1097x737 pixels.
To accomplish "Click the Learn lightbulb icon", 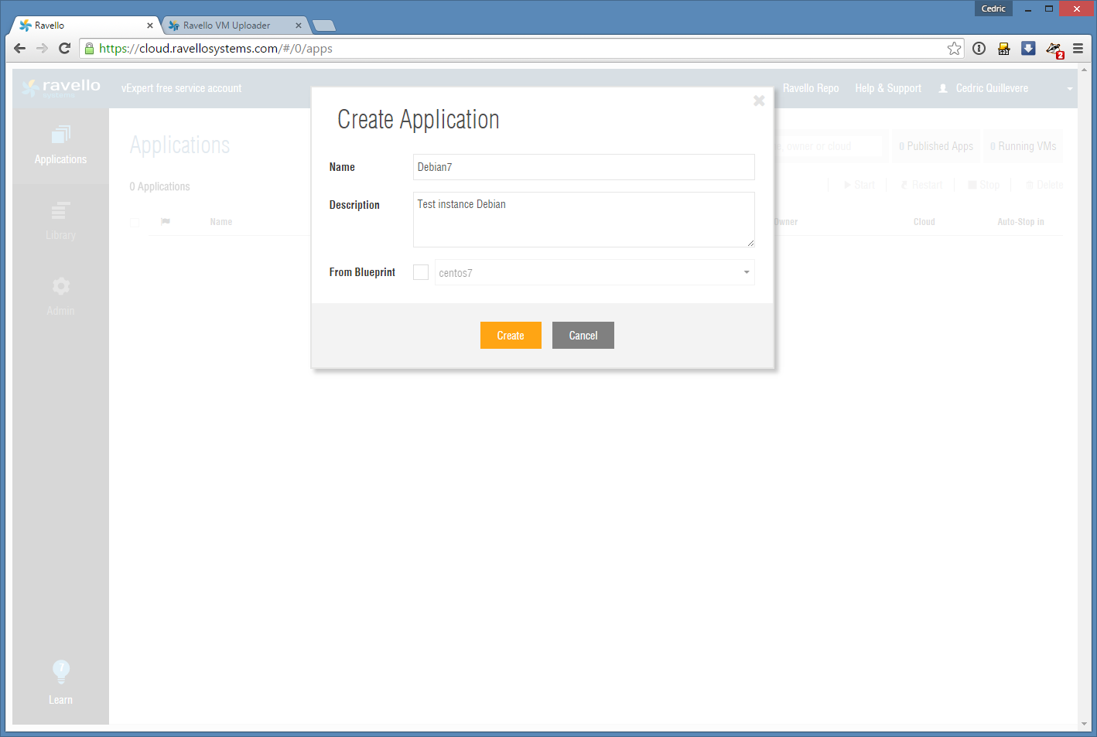I will click(x=60, y=671).
